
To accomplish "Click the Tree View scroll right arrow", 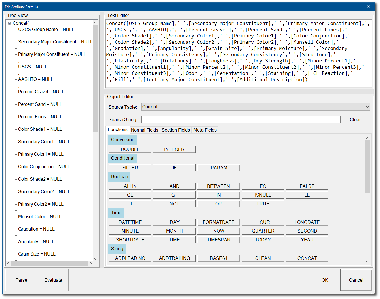I will pyautogui.click(x=90, y=263).
